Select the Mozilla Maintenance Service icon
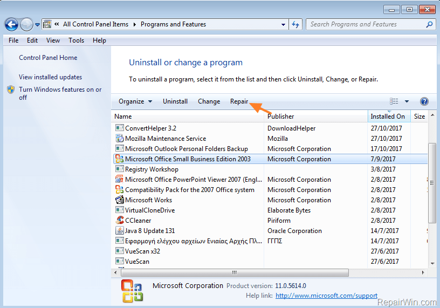440x308 pixels. pyautogui.click(x=120, y=139)
